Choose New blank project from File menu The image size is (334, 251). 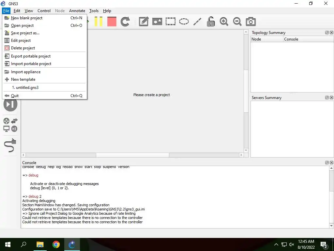click(44, 18)
